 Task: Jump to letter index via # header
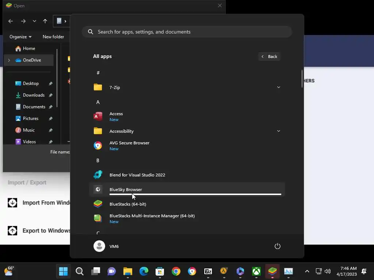pos(98,73)
